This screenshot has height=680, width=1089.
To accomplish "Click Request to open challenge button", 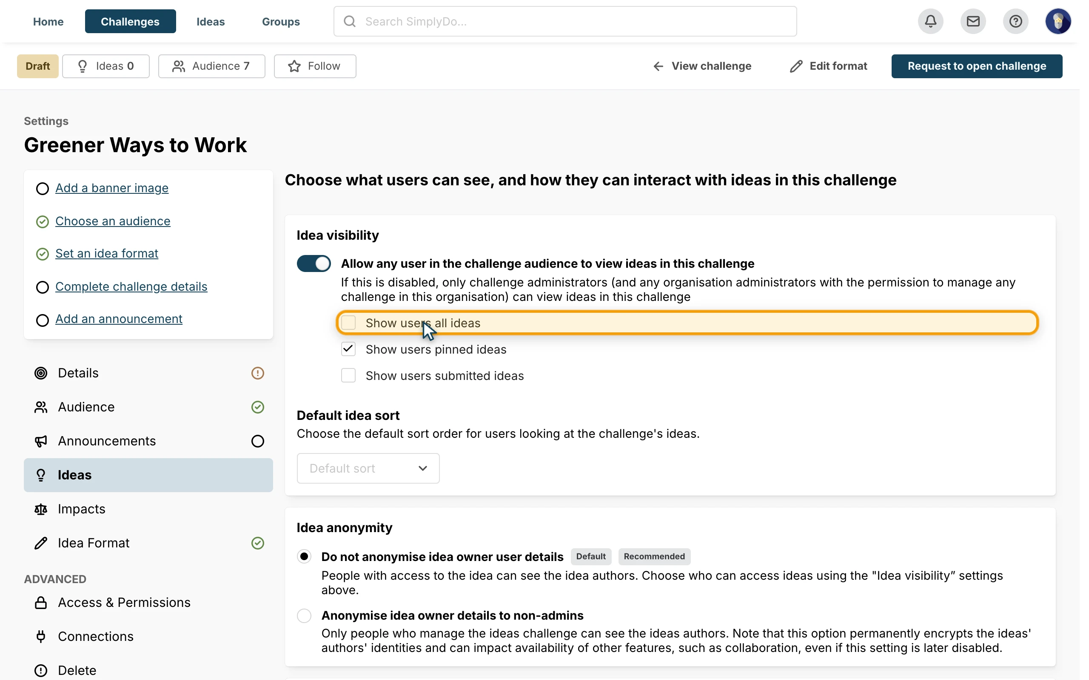I will (977, 66).
